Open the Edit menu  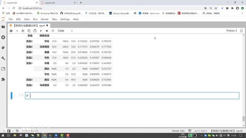18,19
